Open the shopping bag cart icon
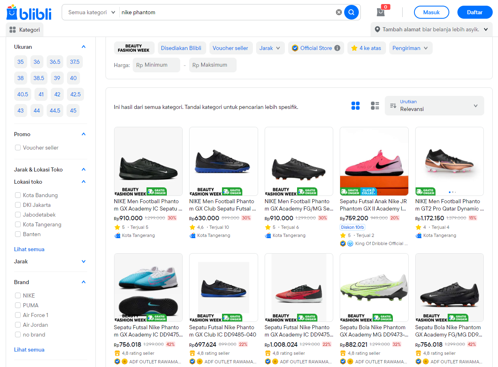498x367 pixels. pyautogui.click(x=381, y=12)
